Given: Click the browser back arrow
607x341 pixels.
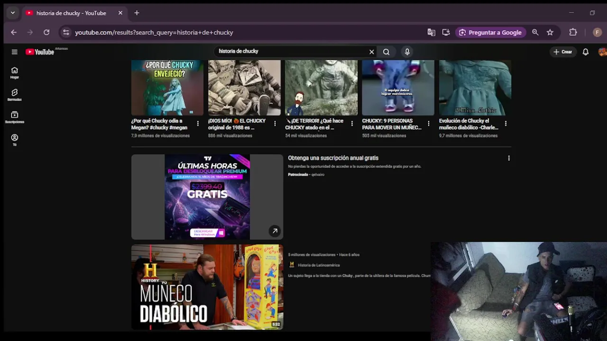Looking at the screenshot, I should coord(14,32).
